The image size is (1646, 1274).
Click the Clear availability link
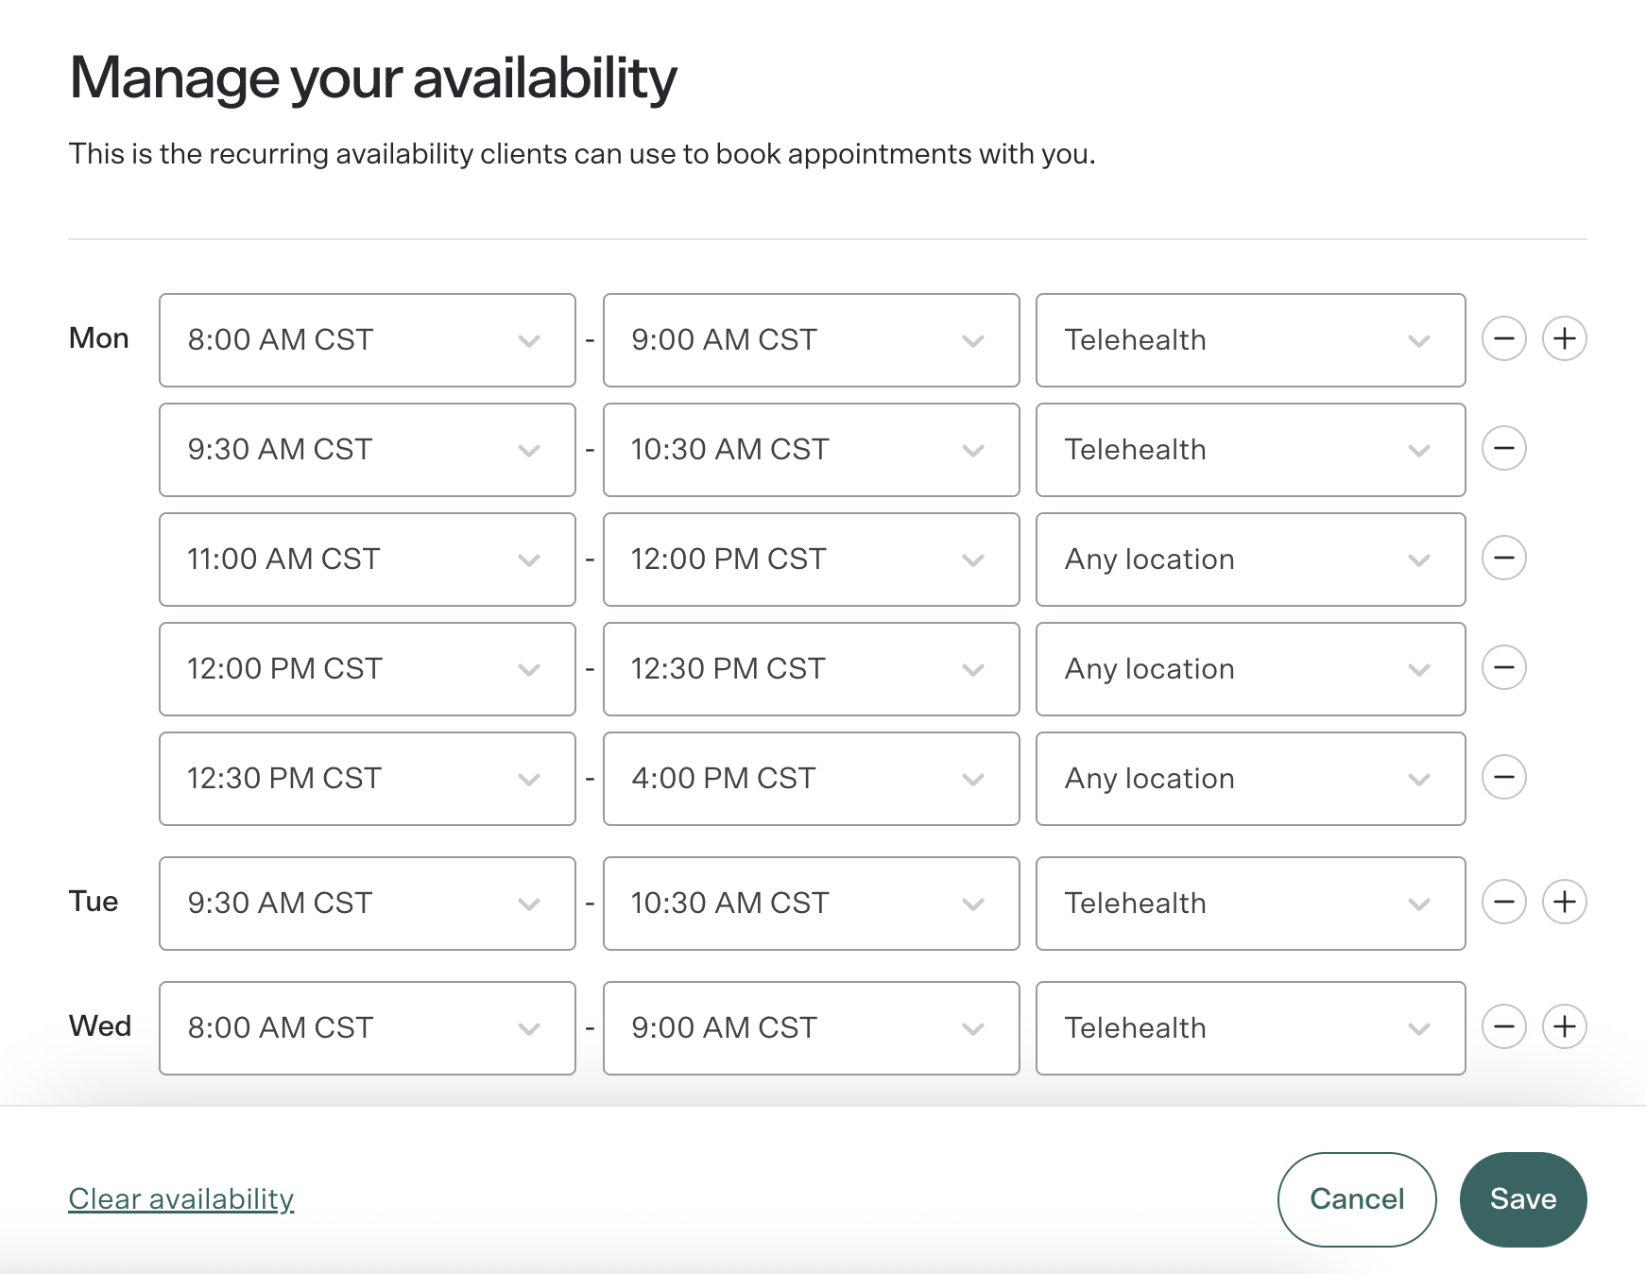[181, 1198]
